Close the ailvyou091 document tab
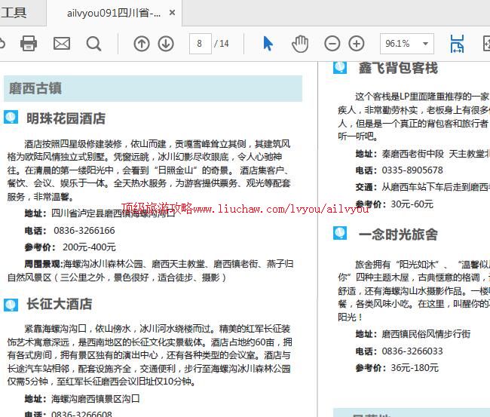Screen dimensions: 490x417 pos(173,14)
